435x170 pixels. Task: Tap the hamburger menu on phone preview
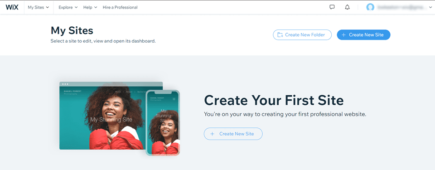[174, 99]
